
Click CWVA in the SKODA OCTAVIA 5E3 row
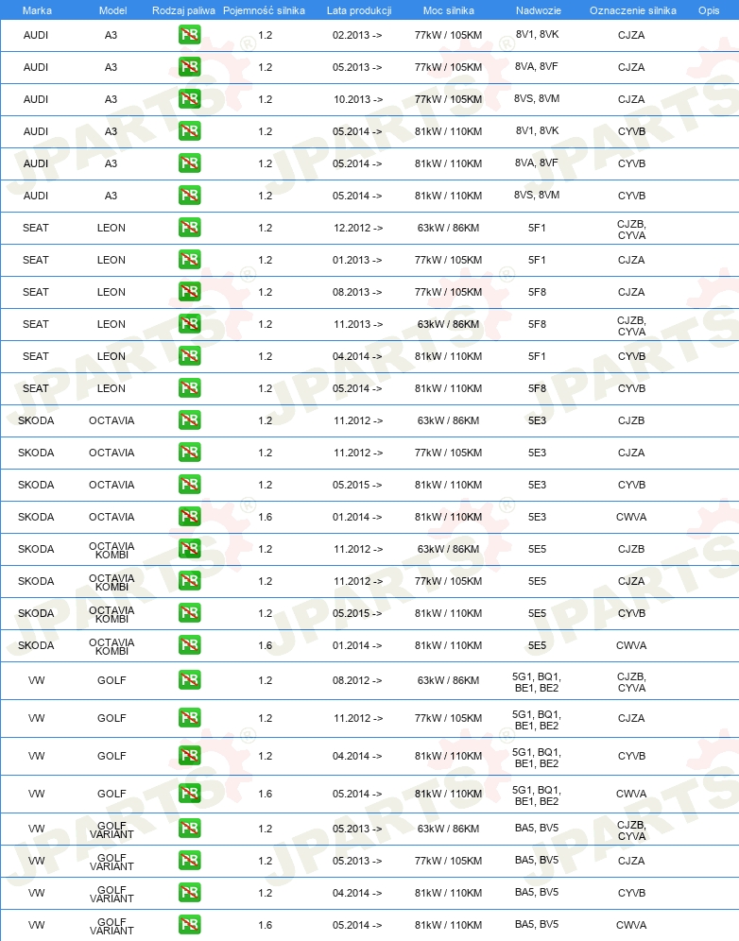(x=631, y=517)
